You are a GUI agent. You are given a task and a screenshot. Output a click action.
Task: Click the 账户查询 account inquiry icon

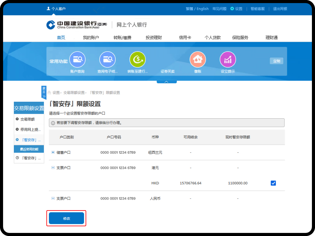tap(77, 60)
